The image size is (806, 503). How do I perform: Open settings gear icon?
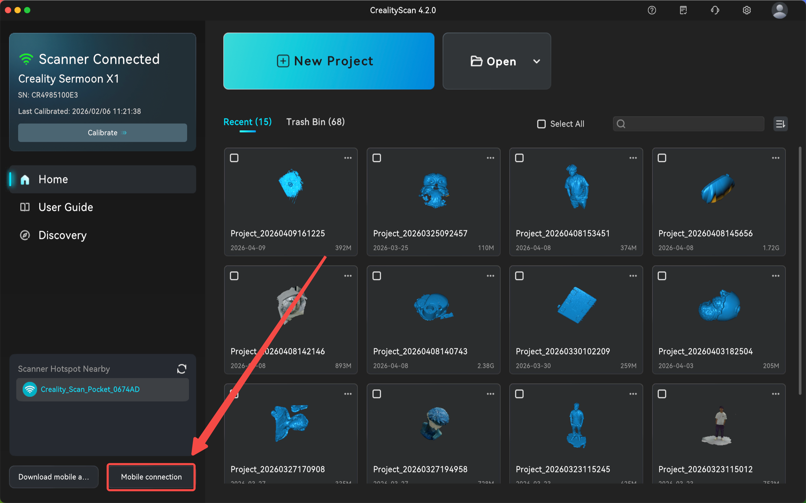[x=747, y=10]
